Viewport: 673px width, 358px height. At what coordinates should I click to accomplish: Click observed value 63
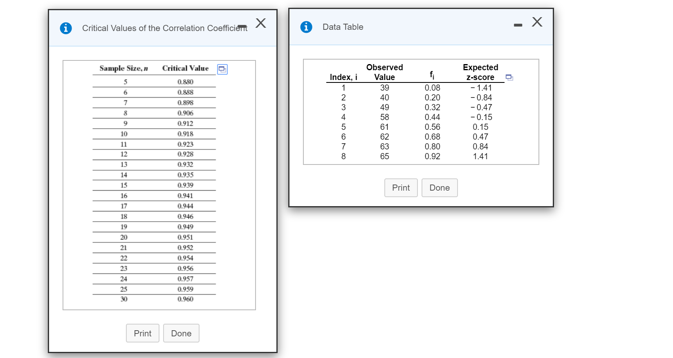385,147
